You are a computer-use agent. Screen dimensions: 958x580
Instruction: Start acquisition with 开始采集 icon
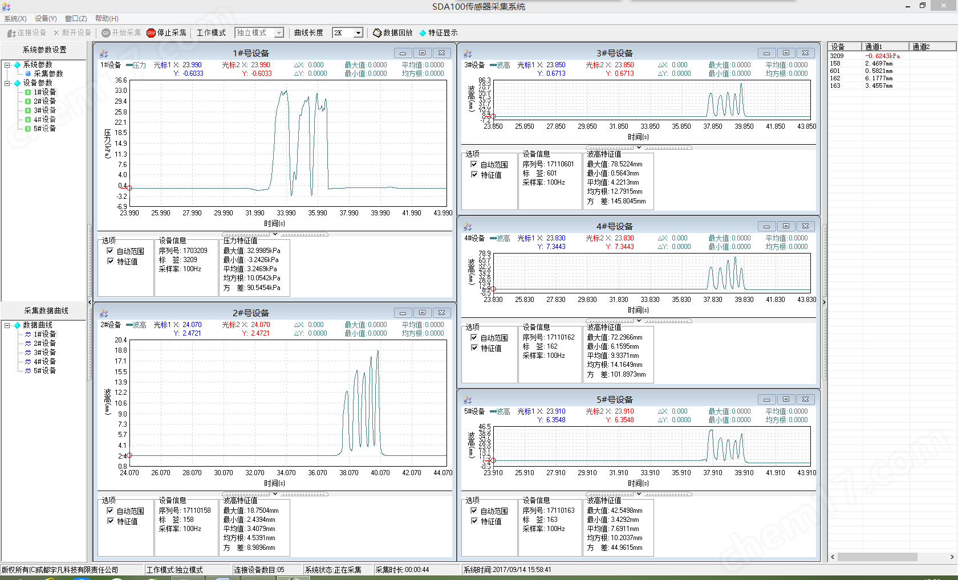click(105, 33)
